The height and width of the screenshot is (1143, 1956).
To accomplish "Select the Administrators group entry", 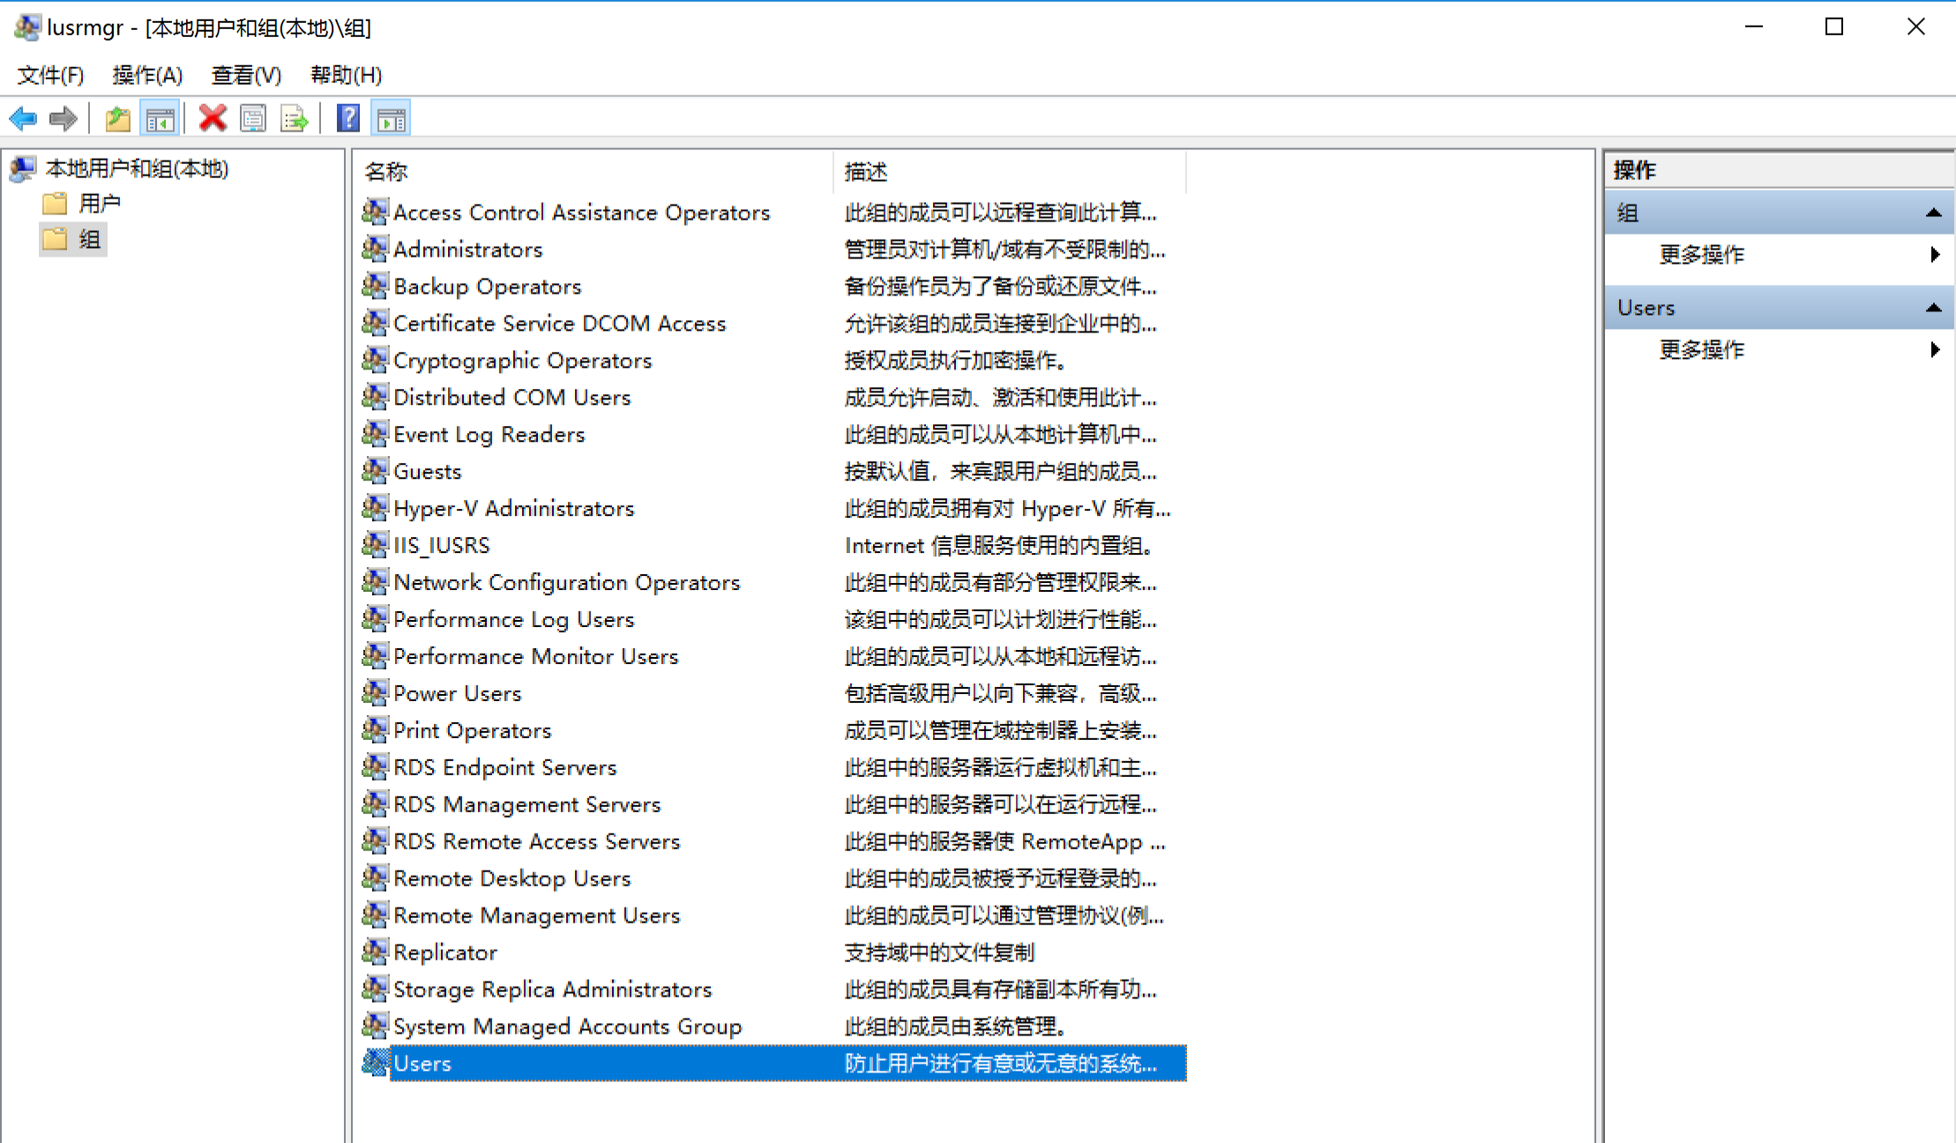I will click(x=467, y=250).
